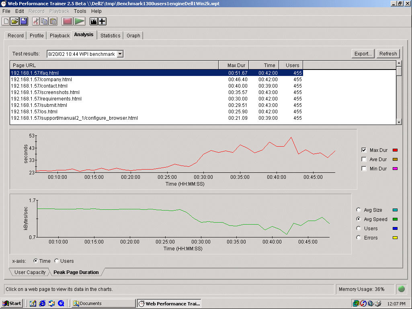Click the Open folder toolbar icon
Viewport: 412px width, 309px height.
[15, 21]
